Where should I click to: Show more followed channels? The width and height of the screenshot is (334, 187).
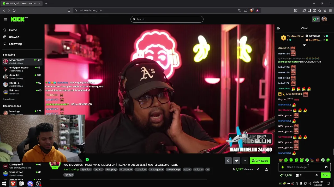click(x=9, y=99)
